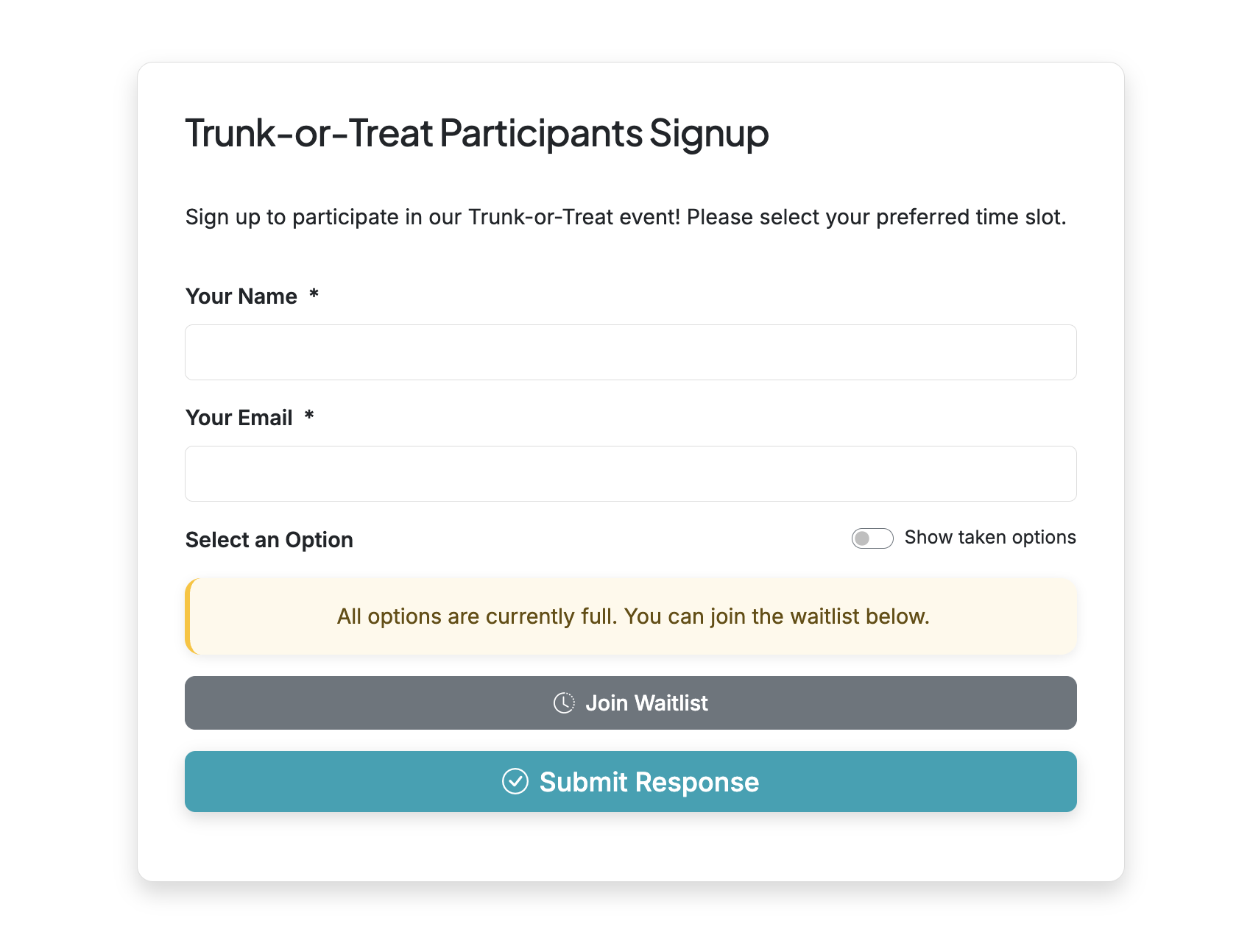Click the asterisk next to Your Email
The width and height of the screenshot is (1250, 943).
point(308,417)
